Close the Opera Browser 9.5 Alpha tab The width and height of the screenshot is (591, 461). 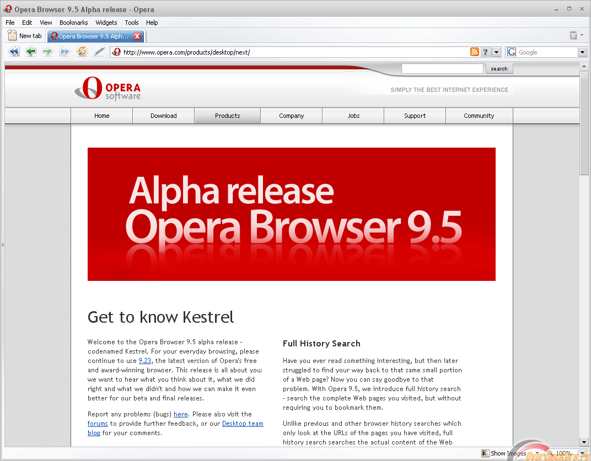[x=137, y=36]
